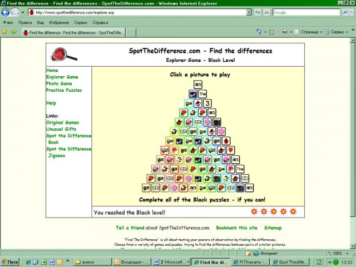Open the Photo Game link
Screen dimensions: 356x267
point(59,83)
